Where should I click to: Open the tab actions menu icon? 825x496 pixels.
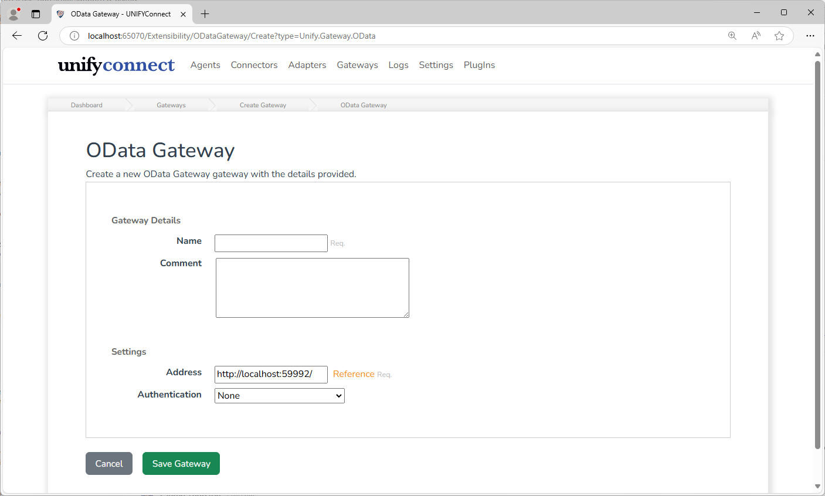[36, 14]
